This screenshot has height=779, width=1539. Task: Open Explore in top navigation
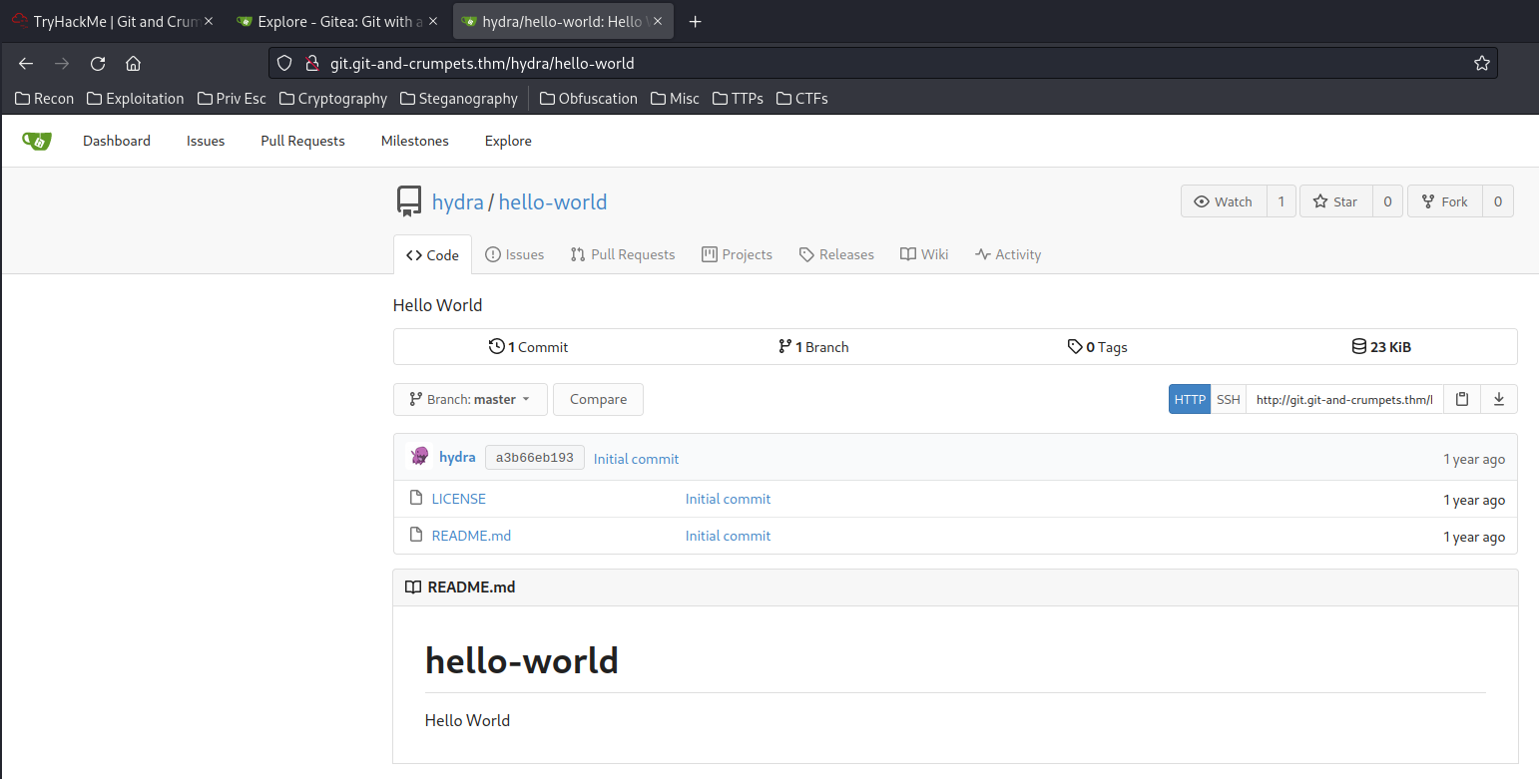(508, 141)
